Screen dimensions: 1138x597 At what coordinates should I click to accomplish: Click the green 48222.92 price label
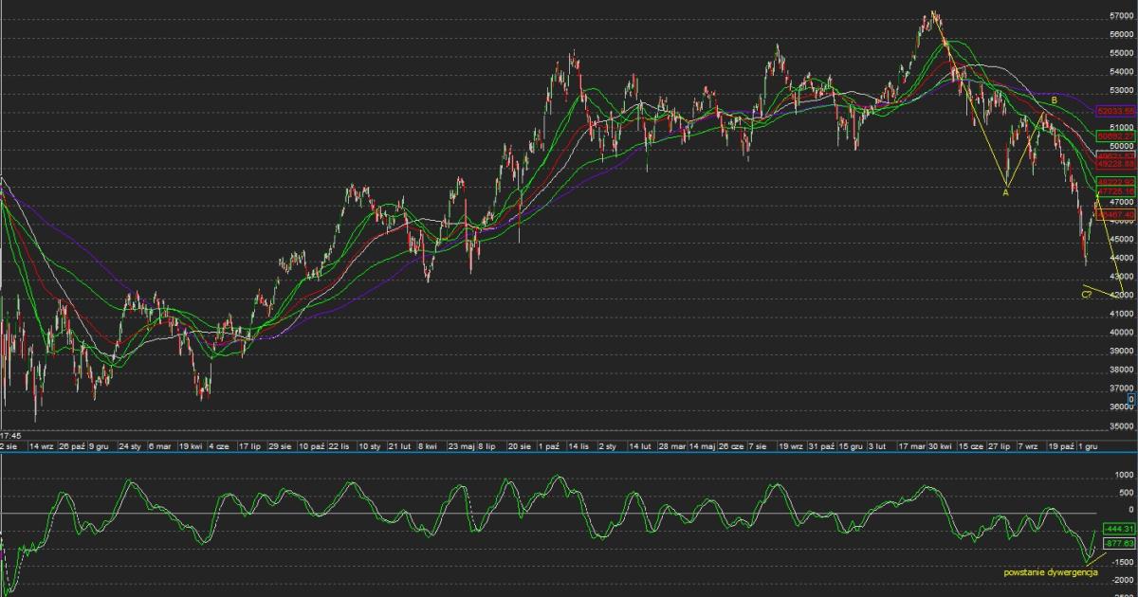(1115, 181)
